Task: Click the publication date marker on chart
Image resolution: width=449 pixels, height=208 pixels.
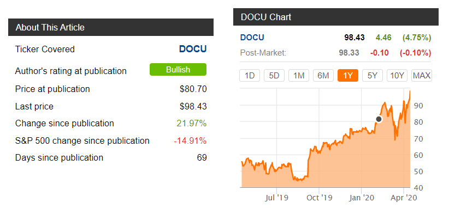Action: pos(379,119)
